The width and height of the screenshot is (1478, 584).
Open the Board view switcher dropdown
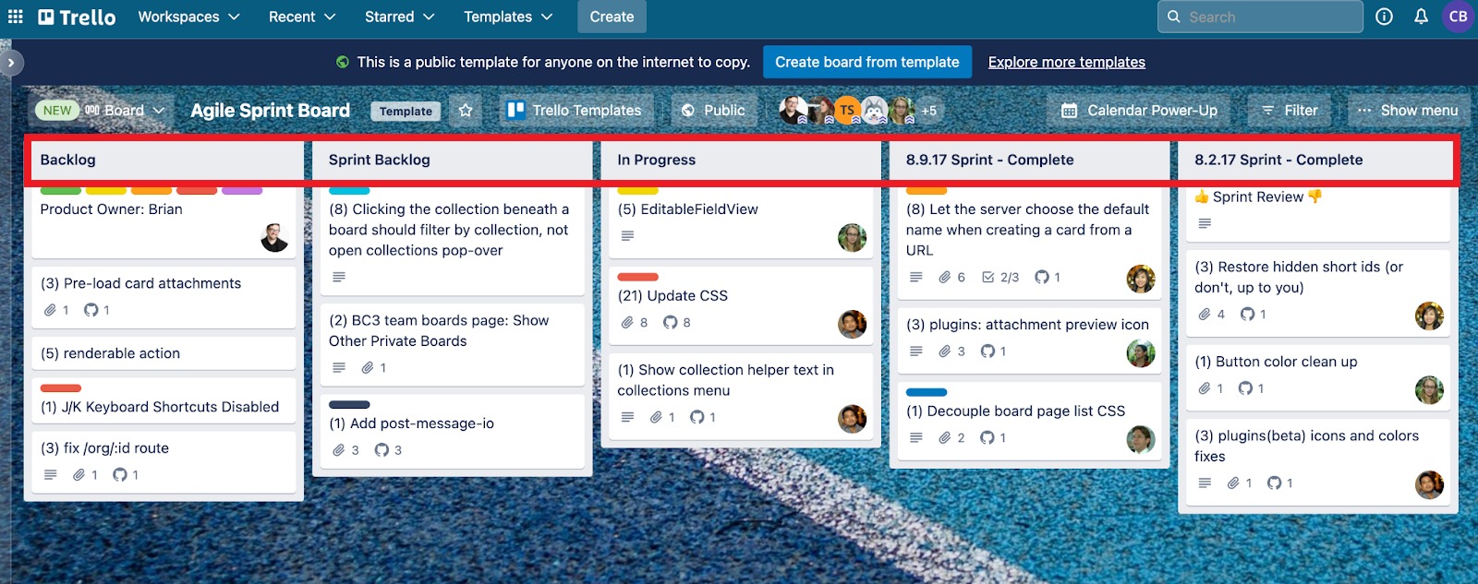[125, 111]
